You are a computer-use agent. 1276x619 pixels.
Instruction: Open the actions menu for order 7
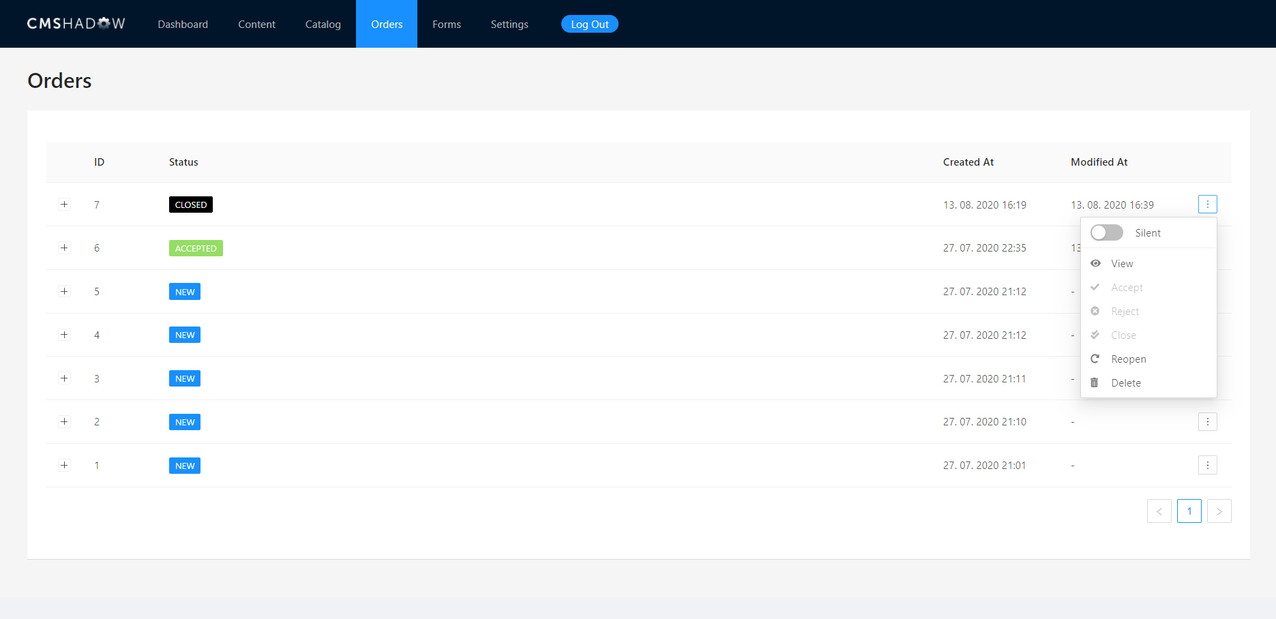(1207, 204)
